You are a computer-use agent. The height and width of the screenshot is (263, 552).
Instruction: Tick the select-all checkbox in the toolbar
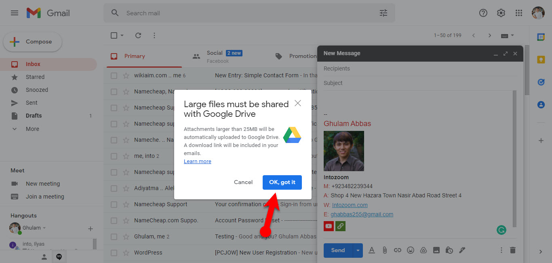[x=114, y=35]
